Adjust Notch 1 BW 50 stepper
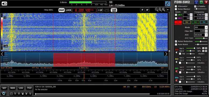This screenshot has width=209, height=97. click(x=191, y=15)
